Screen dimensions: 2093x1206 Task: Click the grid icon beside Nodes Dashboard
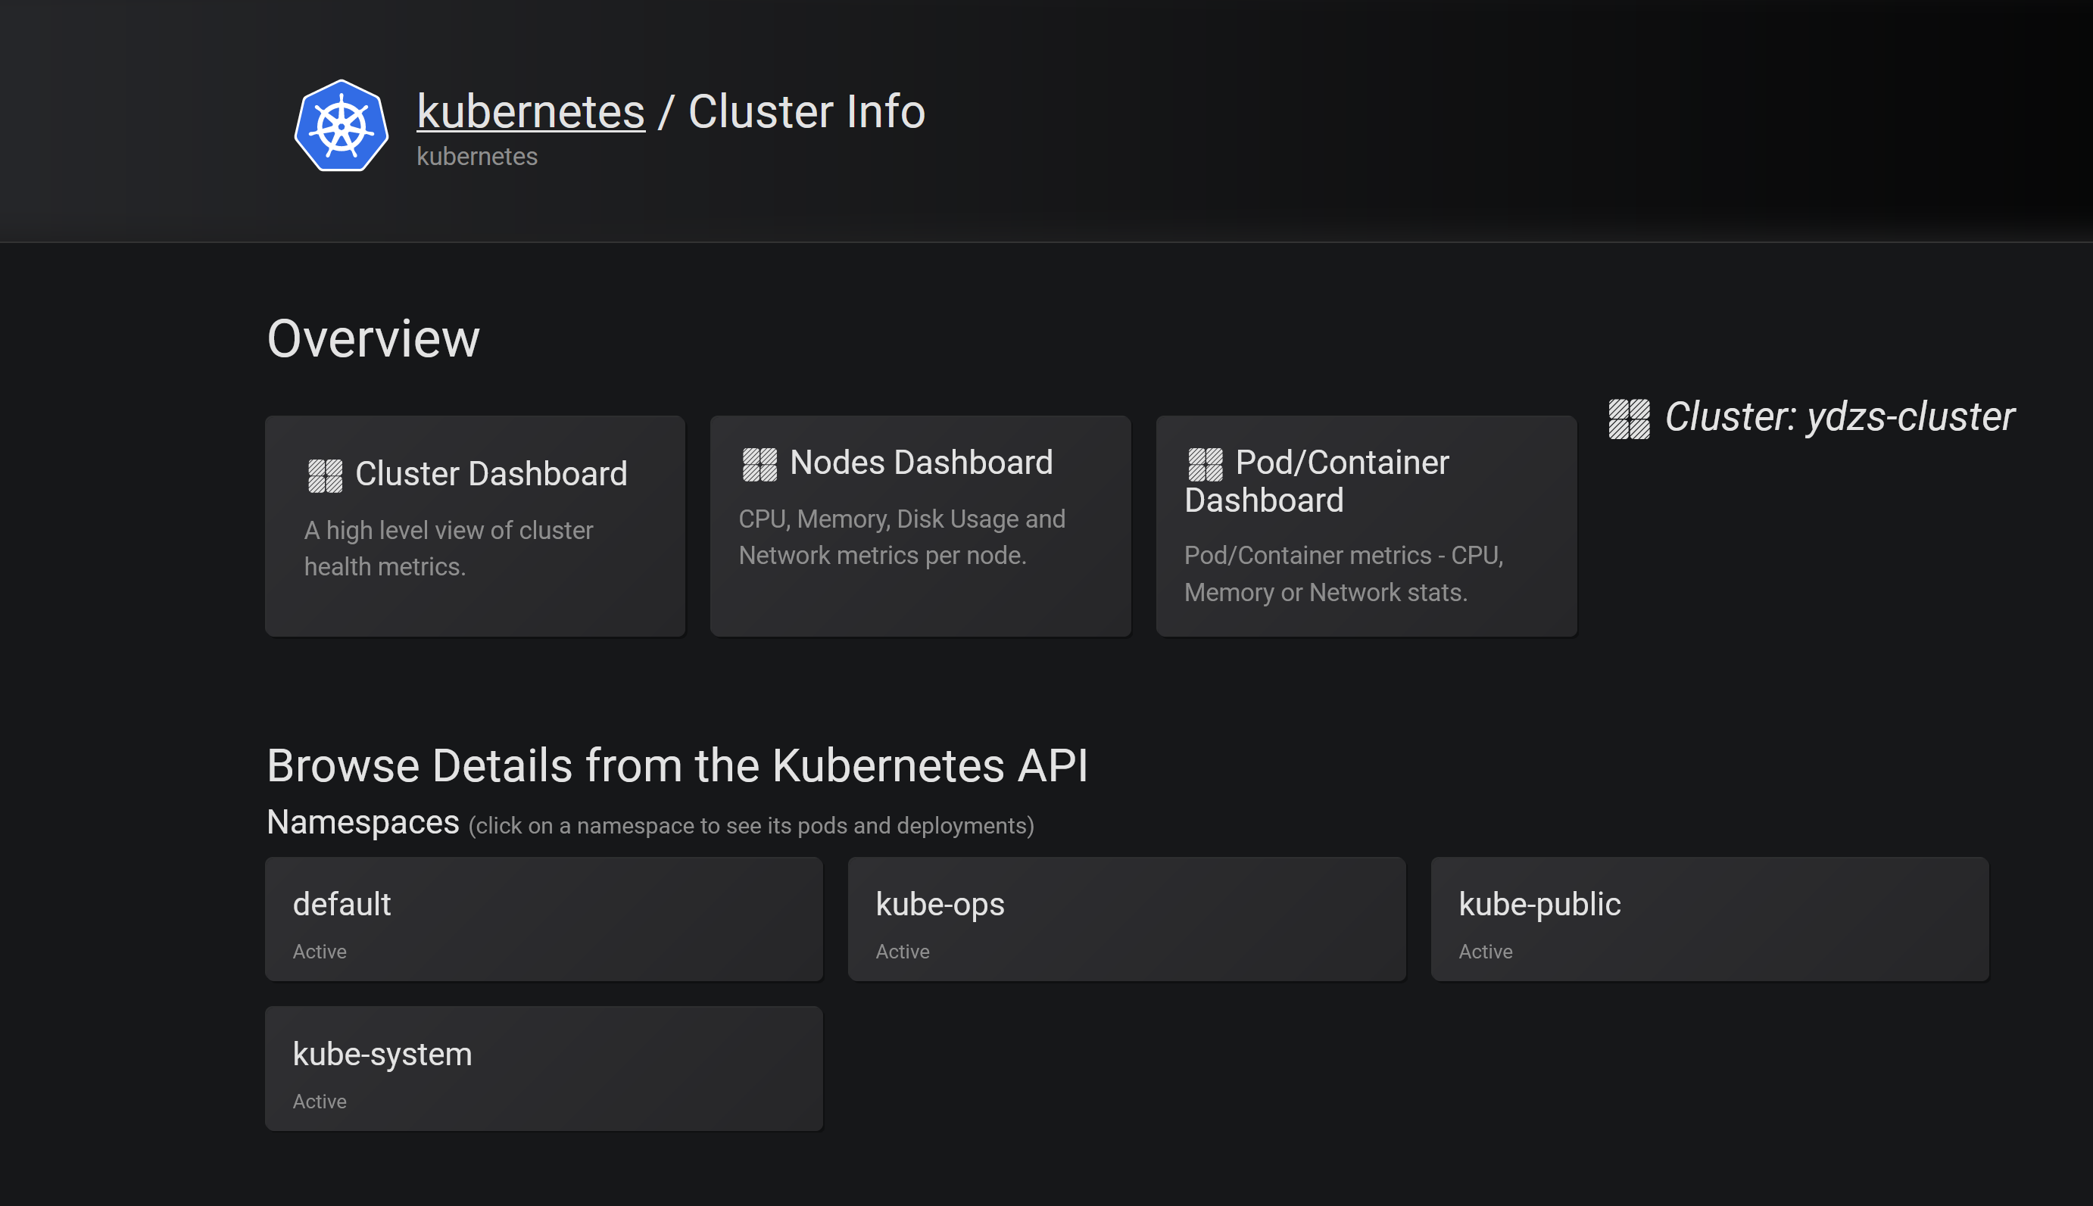[x=760, y=465]
